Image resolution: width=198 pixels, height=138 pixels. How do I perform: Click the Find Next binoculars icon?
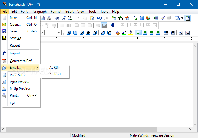[64, 18]
